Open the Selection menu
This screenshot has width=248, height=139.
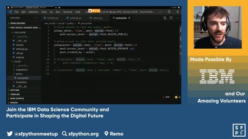[x=33, y=12]
